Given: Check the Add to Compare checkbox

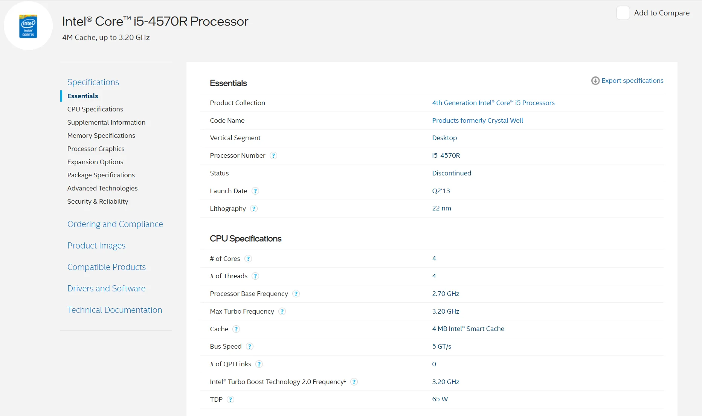Looking at the screenshot, I should coord(623,13).
